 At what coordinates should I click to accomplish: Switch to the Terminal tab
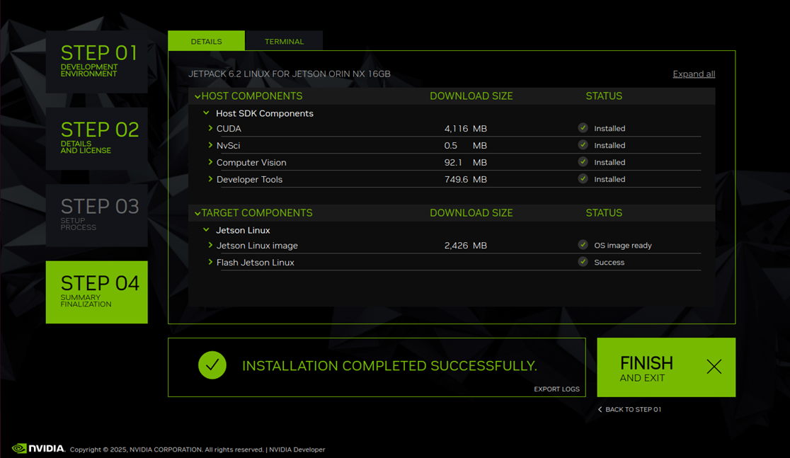point(284,41)
